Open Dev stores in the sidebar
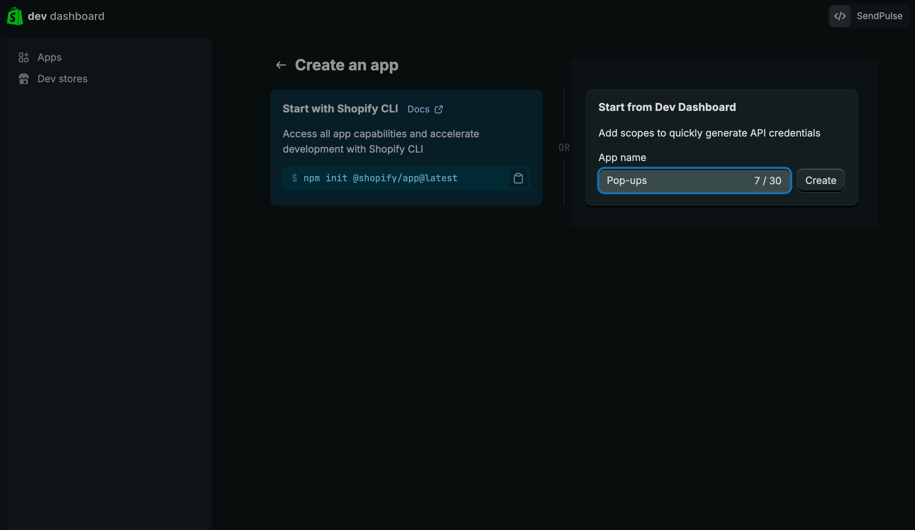 click(62, 79)
